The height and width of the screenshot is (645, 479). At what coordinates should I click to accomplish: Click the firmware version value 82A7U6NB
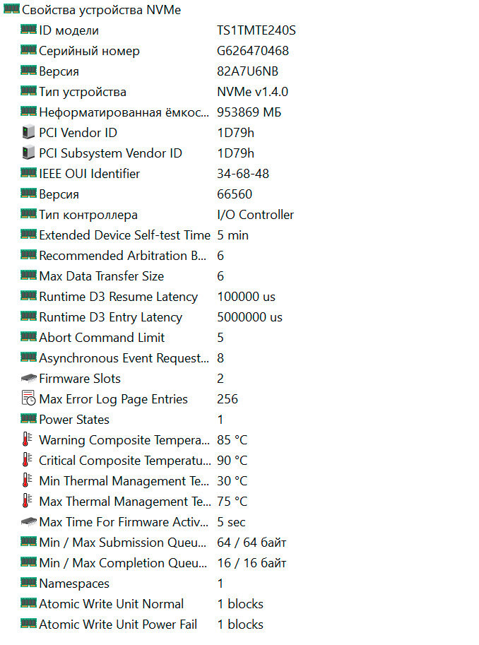point(248,71)
